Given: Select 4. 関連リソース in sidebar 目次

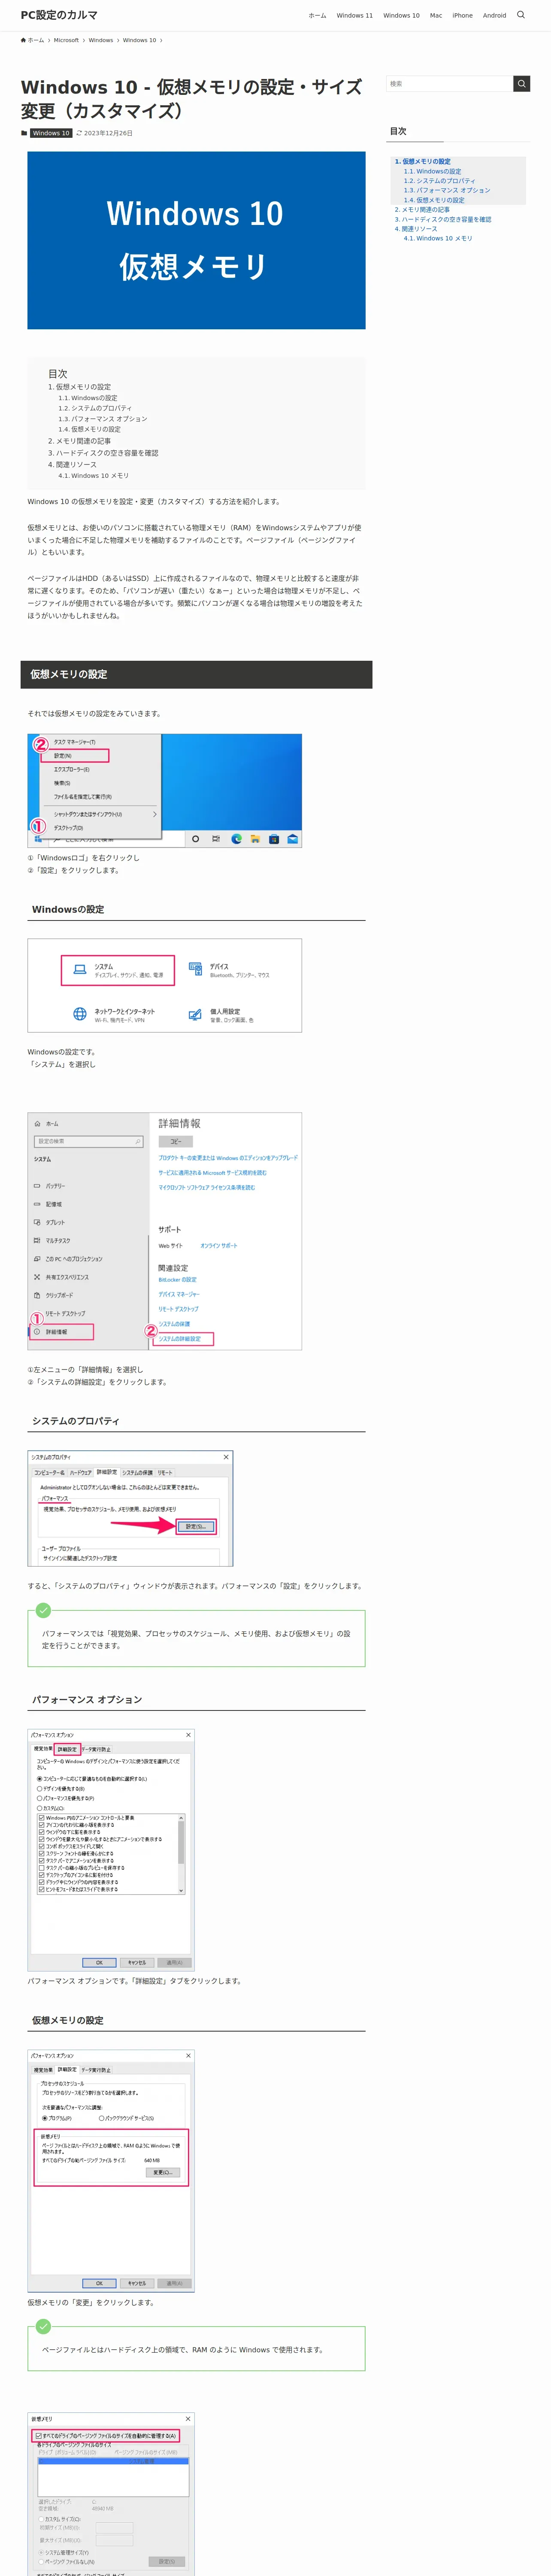Looking at the screenshot, I should click(416, 229).
